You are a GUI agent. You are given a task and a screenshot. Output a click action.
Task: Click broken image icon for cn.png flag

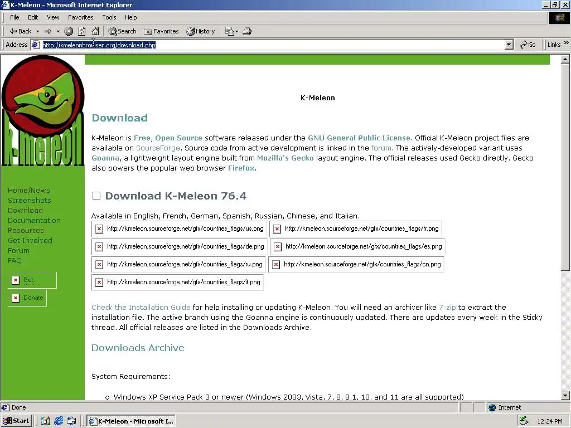pyautogui.click(x=276, y=265)
